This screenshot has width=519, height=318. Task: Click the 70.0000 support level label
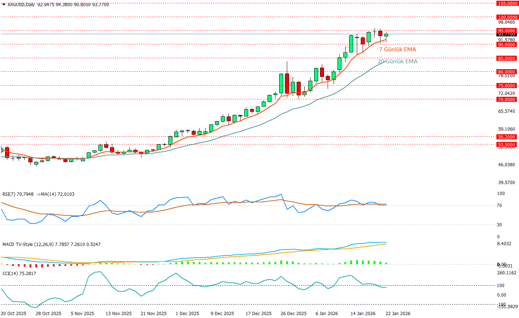point(507,99)
